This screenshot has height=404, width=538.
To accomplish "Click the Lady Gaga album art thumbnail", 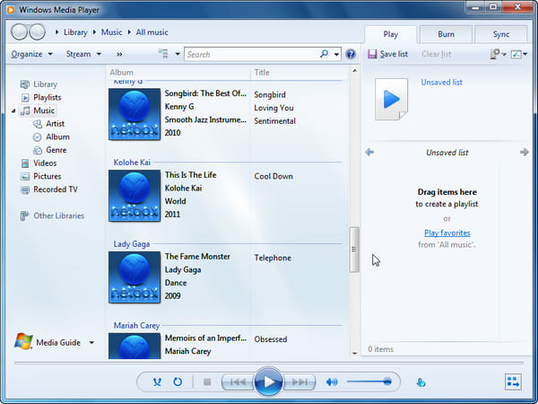I will point(134,277).
